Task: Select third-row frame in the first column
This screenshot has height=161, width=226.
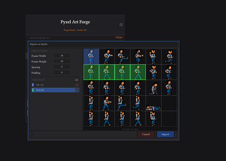Action: point(91,88)
